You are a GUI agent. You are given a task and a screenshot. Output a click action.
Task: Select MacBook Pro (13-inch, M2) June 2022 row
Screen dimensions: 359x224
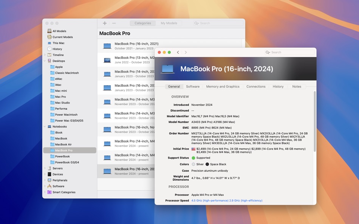pos(126,60)
